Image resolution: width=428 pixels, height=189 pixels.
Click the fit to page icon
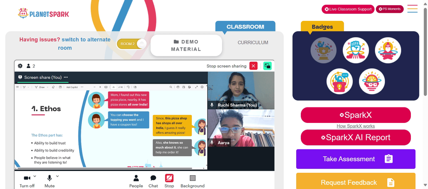106,87
